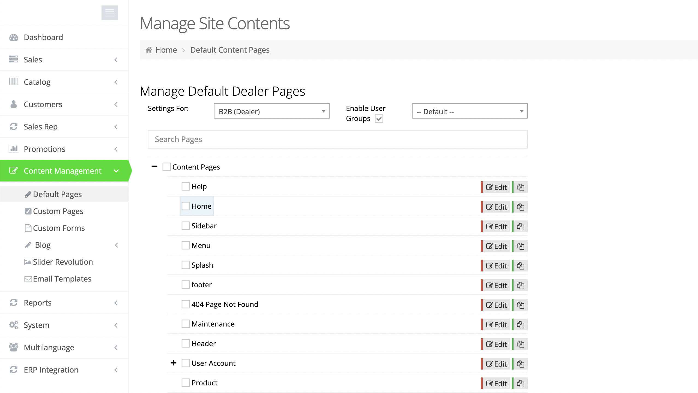
Task: Check the Header page checkbox
Action: click(186, 343)
